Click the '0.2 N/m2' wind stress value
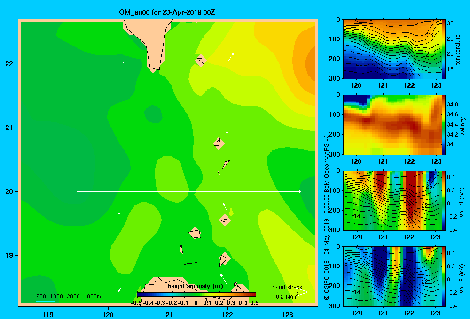 click(287, 296)
